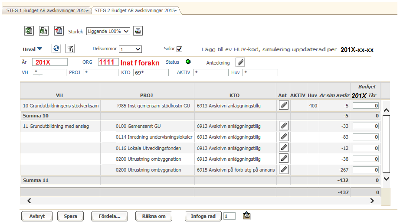Viewport: 400px width, 224px height.
Task: Edit note for 0100 Gemensamt GU row
Action: (284, 125)
